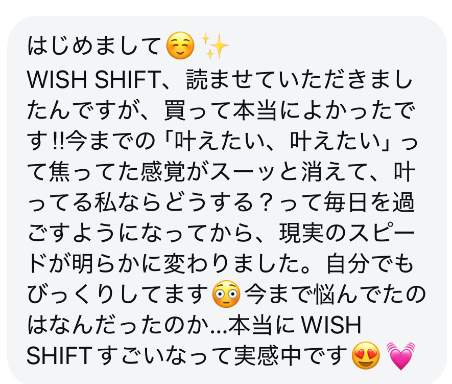The image size is (452, 384).
Task: Click the text 実感中です
Action: point(291,356)
